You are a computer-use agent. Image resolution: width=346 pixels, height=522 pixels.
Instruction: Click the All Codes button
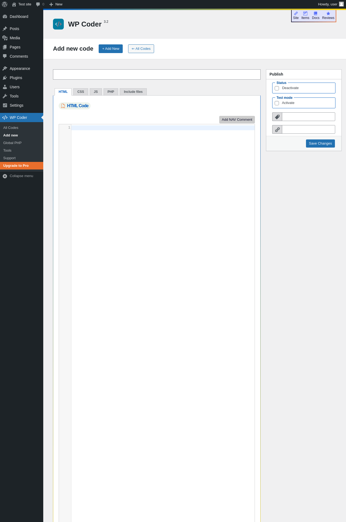[x=141, y=49]
